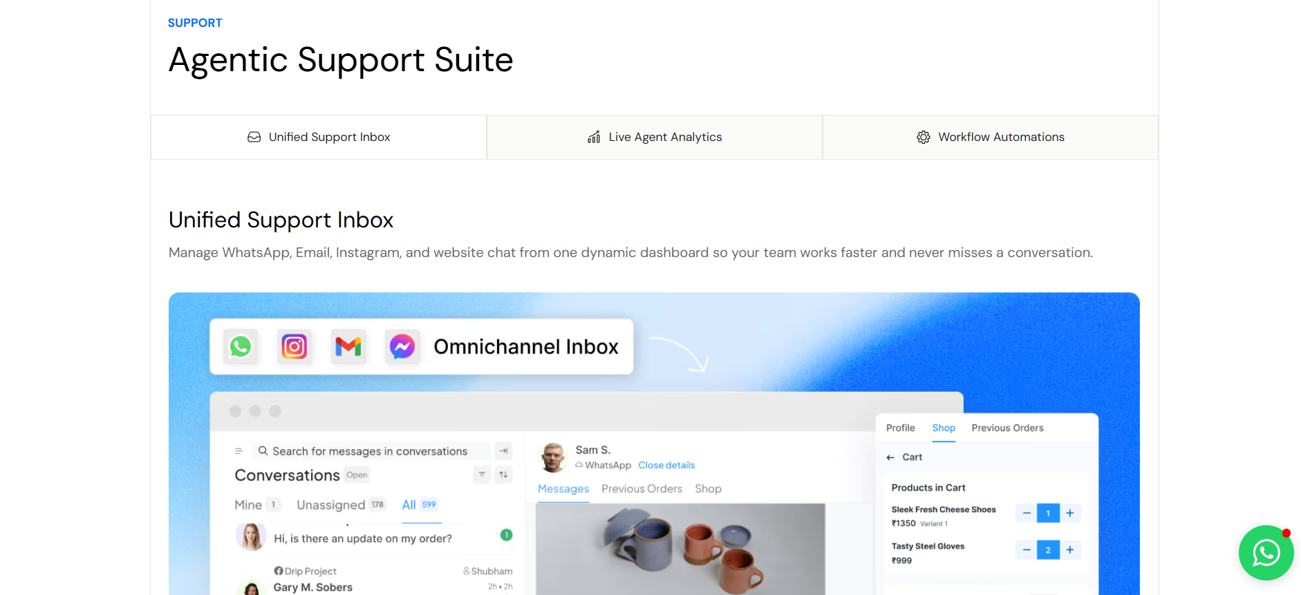Screen dimensions: 1301x595
Task: Click the back arrow beside Cart
Action: pos(890,457)
